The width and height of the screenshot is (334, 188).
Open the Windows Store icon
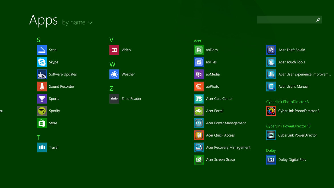(x=42, y=123)
